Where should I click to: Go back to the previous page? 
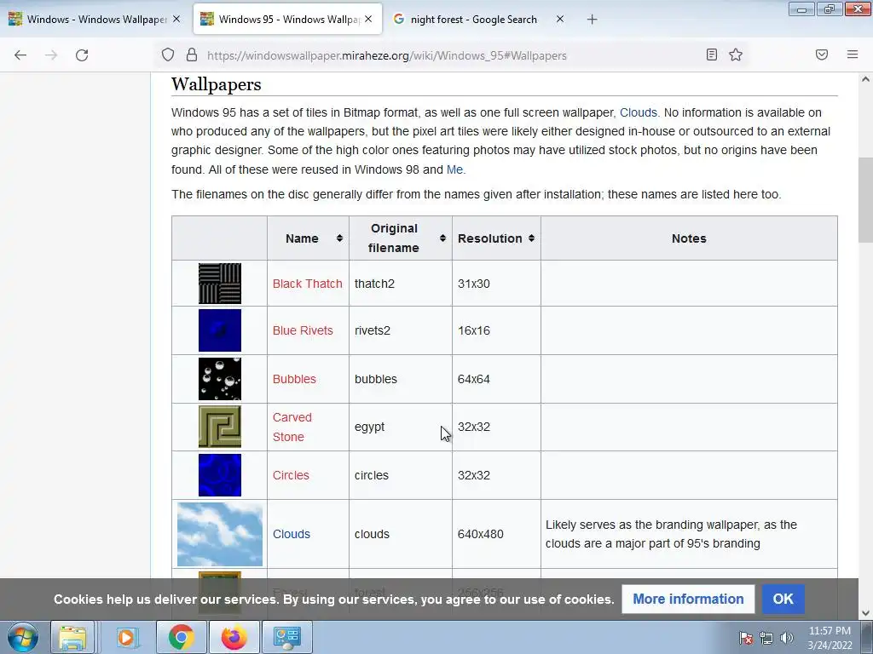(x=20, y=55)
